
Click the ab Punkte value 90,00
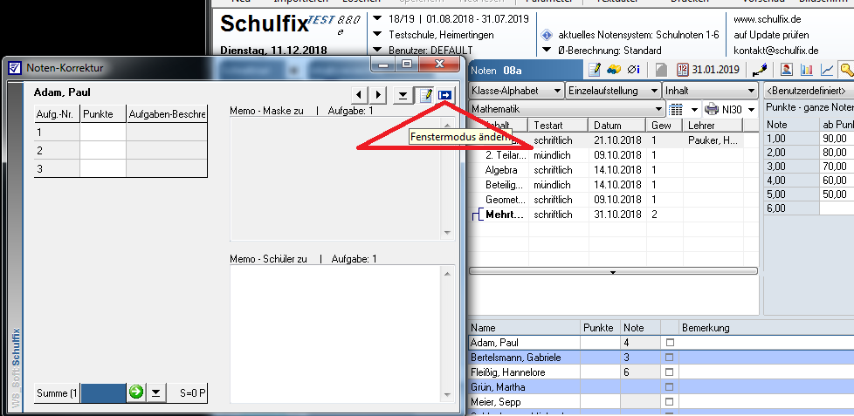(x=836, y=140)
